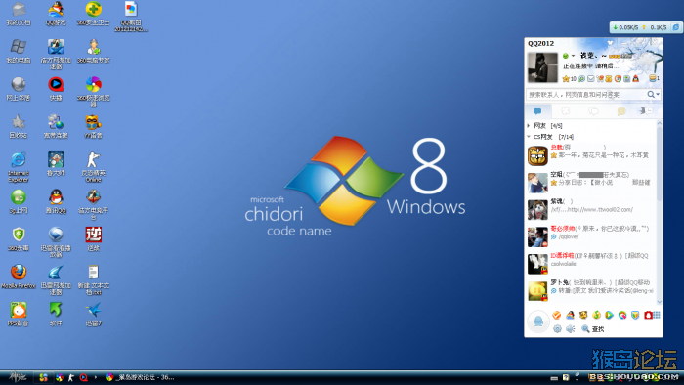This screenshot has height=385, width=684.
Task: Launch PPS video player desktop icon
Action: tap(19, 314)
